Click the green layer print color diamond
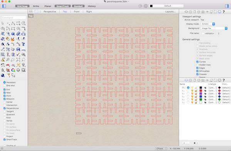The height and width of the screenshot is (151, 231). coord(219,99)
